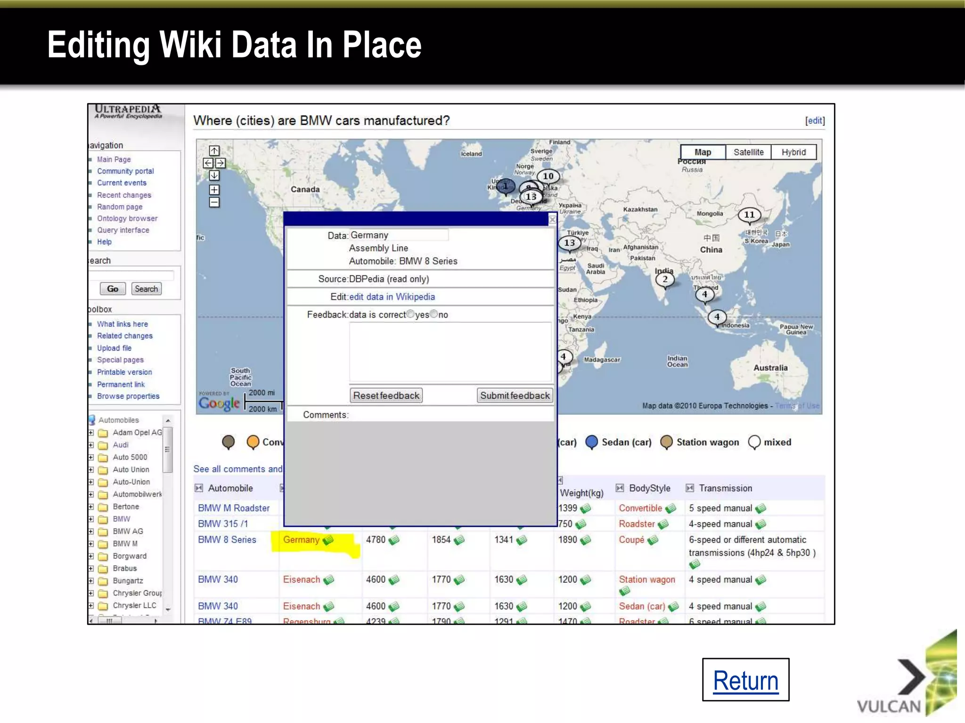Open 'edit data in Wikipedia' link
The width and height of the screenshot is (965, 723).
coord(392,297)
